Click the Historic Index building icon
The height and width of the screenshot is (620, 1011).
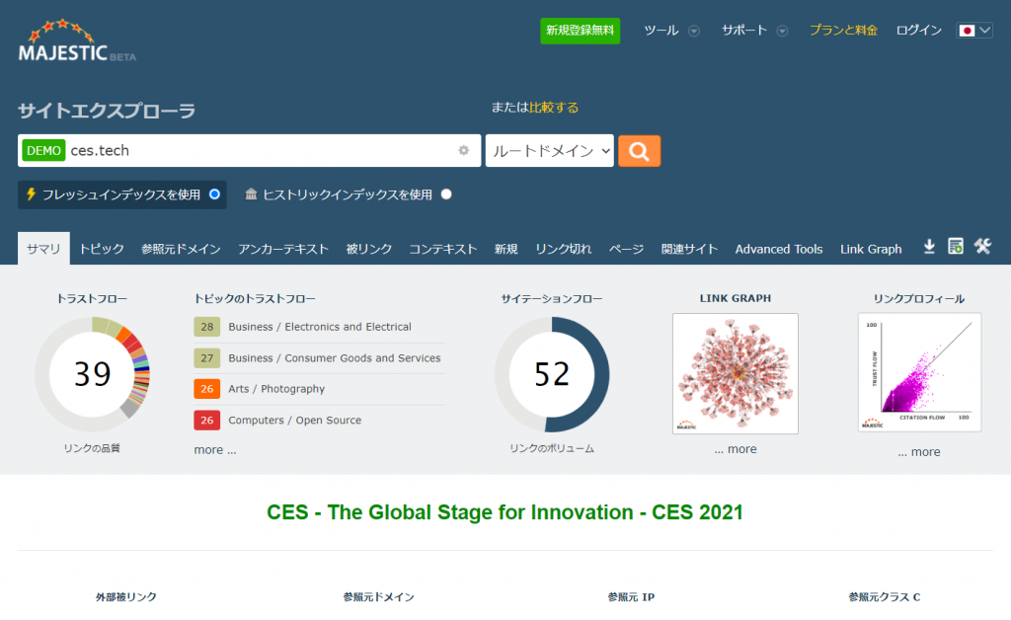[251, 194]
